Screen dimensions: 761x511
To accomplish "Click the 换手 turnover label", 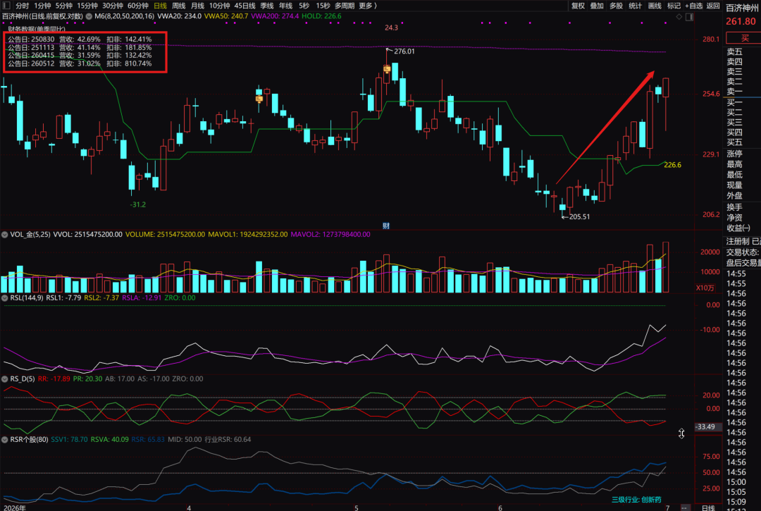I will tap(734, 207).
